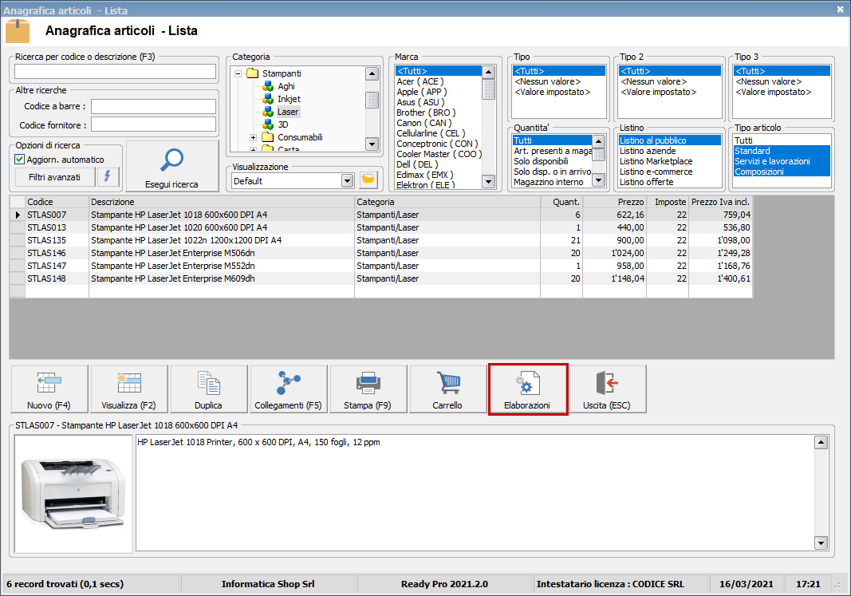This screenshot has width=851, height=596.
Task: Click the description box scroll down arrow
Action: pyautogui.click(x=821, y=543)
